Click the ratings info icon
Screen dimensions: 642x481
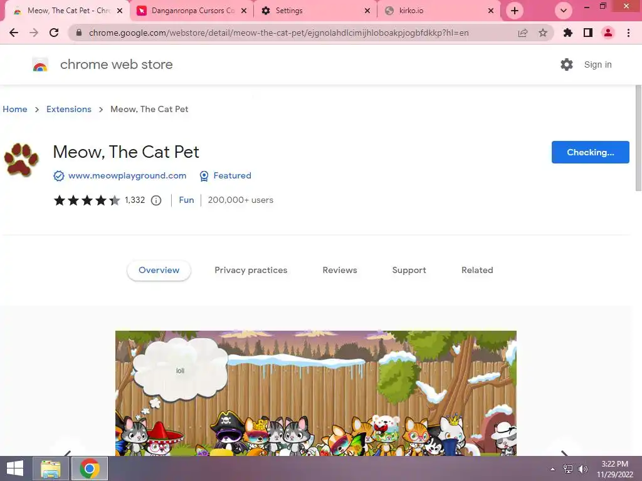tap(156, 200)
